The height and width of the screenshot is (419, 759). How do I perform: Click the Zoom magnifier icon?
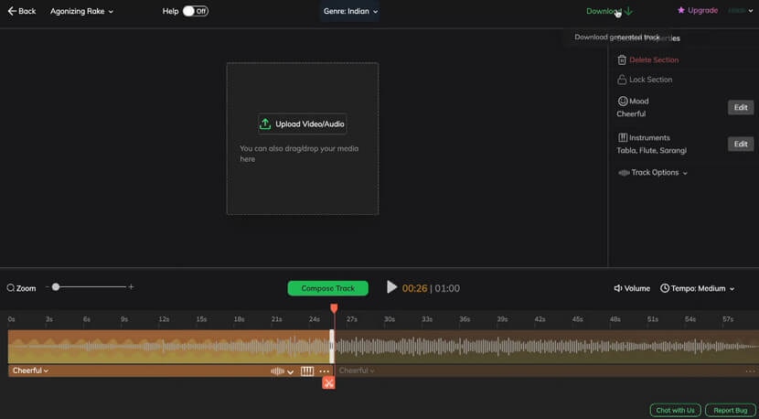pyautogui.click(x=11, y=288)
